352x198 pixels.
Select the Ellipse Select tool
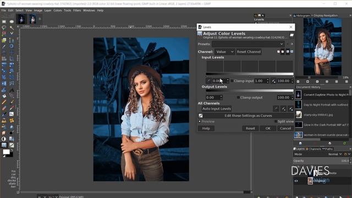coord(12,21)
